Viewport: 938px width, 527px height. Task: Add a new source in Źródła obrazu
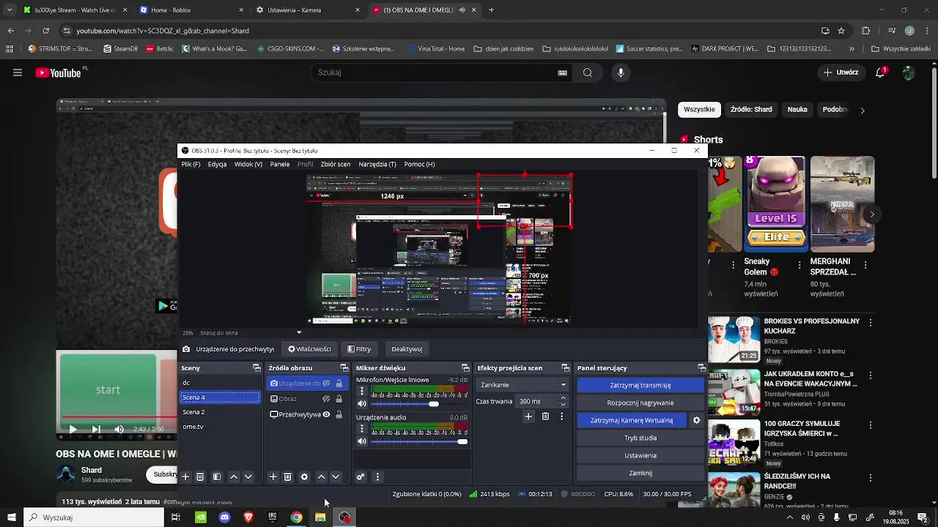273,476
